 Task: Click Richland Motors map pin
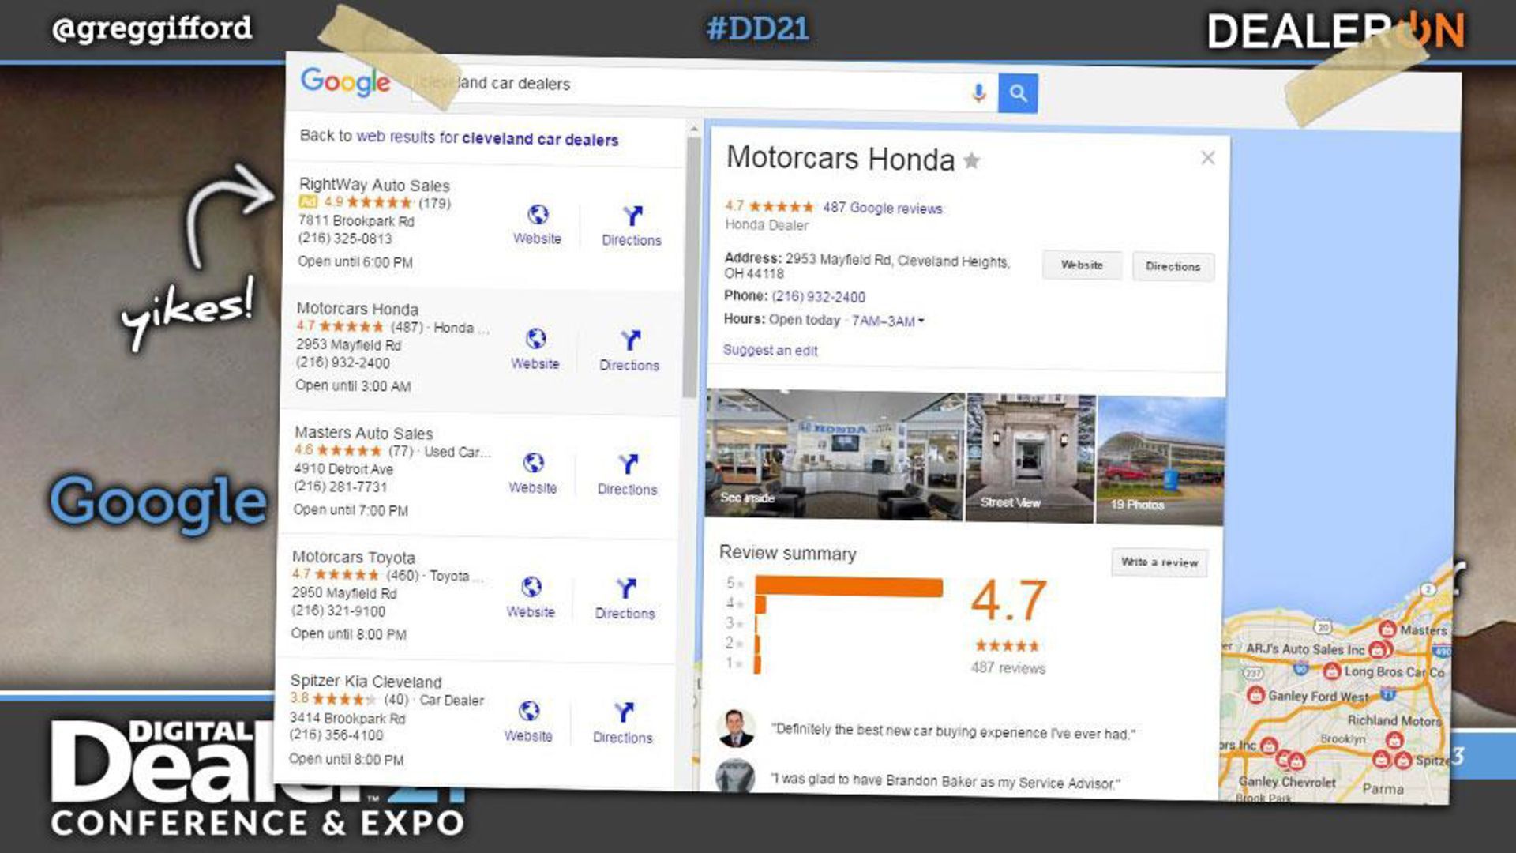point(1394,740)
